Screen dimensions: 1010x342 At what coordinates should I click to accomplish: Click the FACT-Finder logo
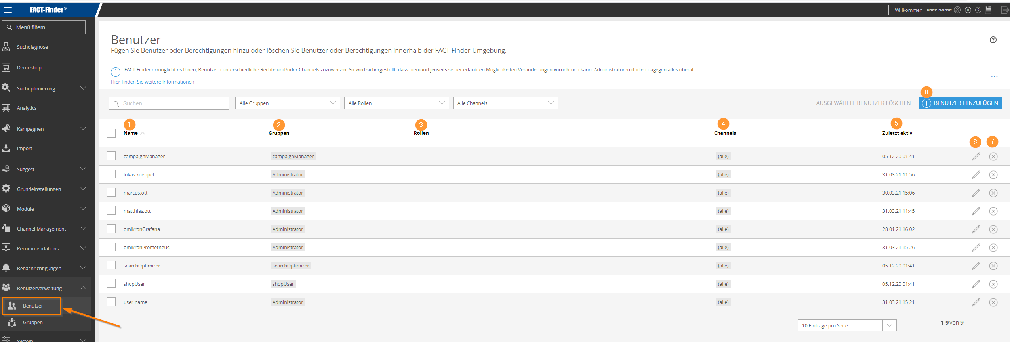point(48,10)
